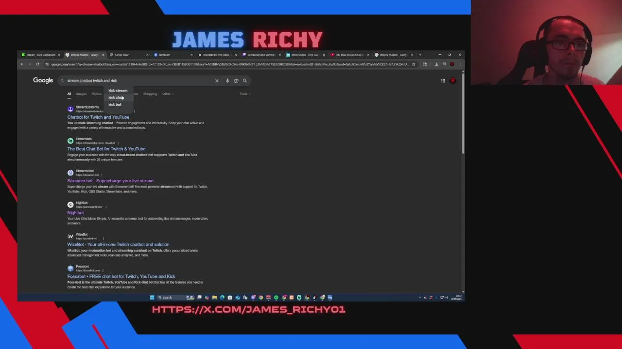
Task: Open more options for the Nightbot result
Action: click(106, 207)
